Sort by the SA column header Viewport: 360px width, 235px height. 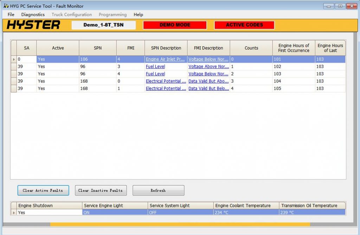click(x=27, y=48)
